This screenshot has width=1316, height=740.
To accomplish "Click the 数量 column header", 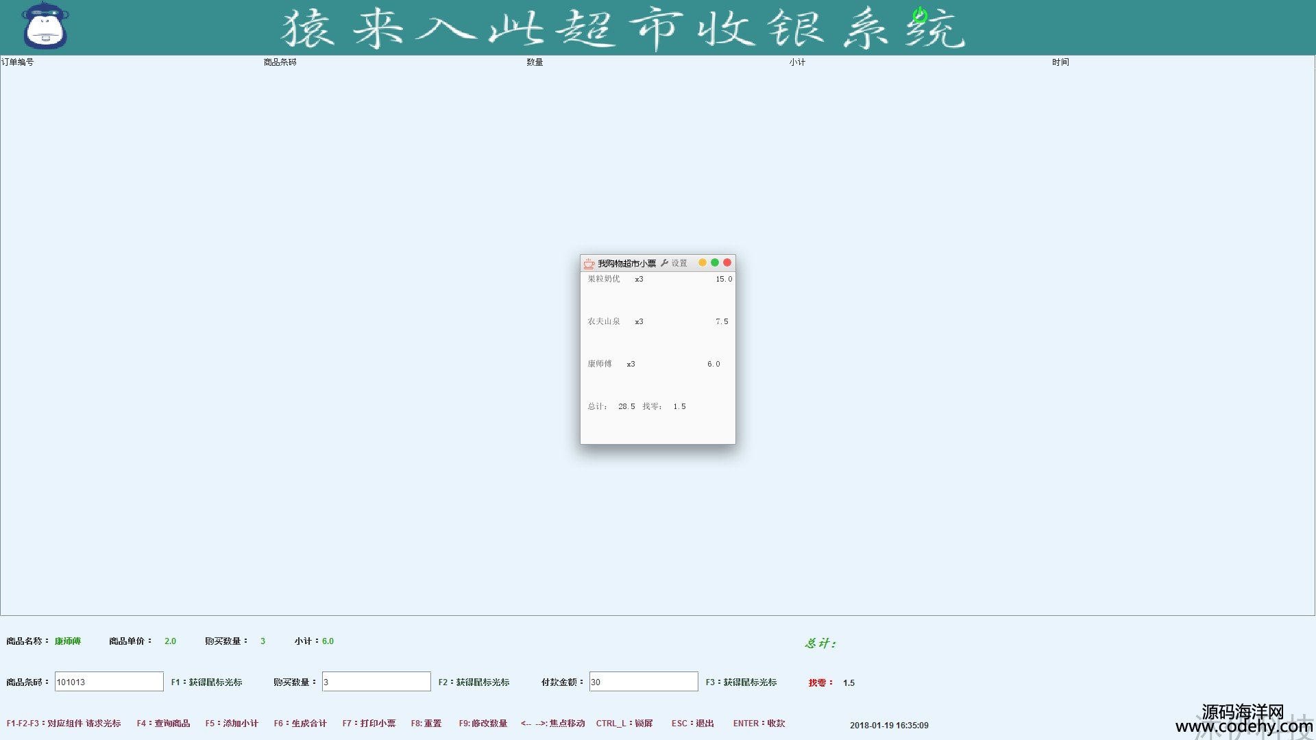I will pos(535,62).
